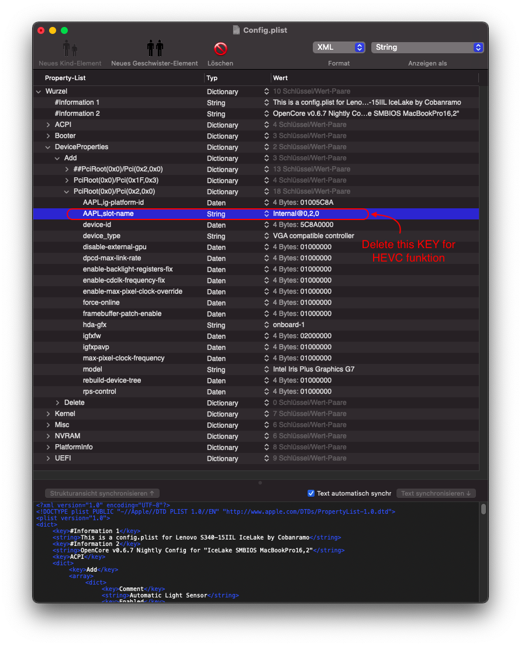Select the dpcd-max-link-rate row
Image resolution: width=521 pixels, height=646 pixels.
pos(256,258)
